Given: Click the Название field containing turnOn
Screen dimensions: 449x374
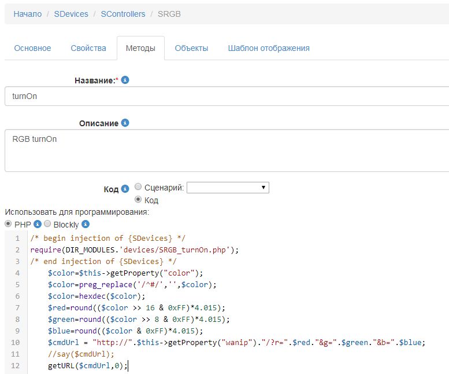Looking at the screenshot, I should [227, 96].
